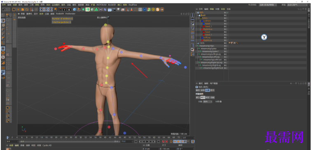The image size is (311, 150).
Task: Select RightArm component in object manager
Action: pos(208,29)
